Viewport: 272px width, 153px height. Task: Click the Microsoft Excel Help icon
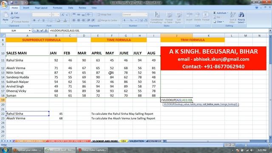257,8
